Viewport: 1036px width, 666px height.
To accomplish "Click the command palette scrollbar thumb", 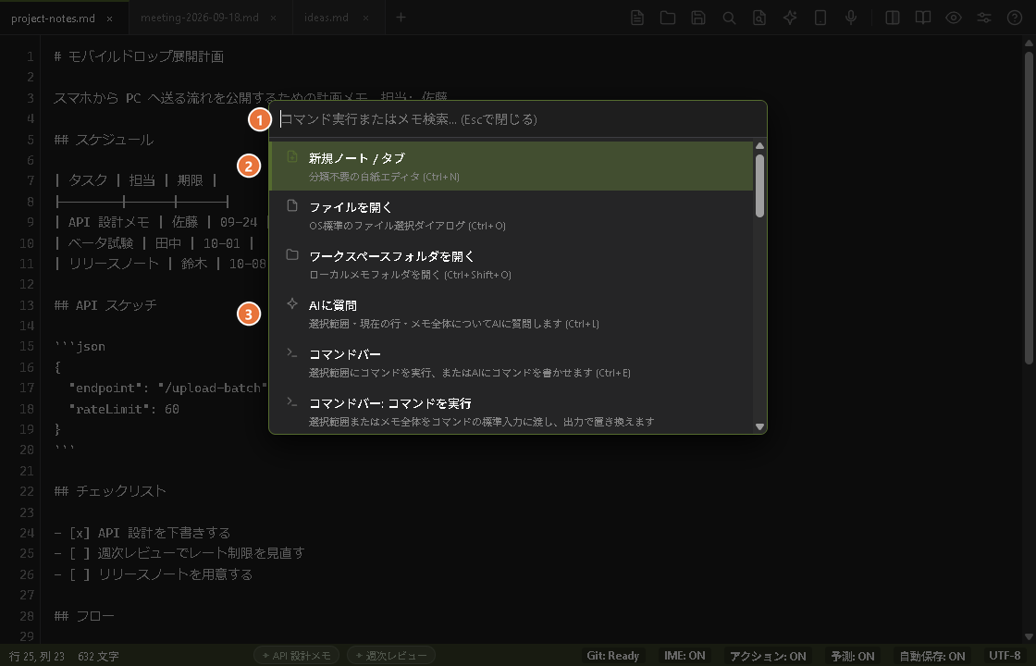I will pos(759,186).
